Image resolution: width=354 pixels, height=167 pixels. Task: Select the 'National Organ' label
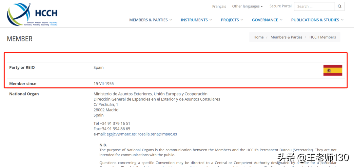tap(24, 94)
